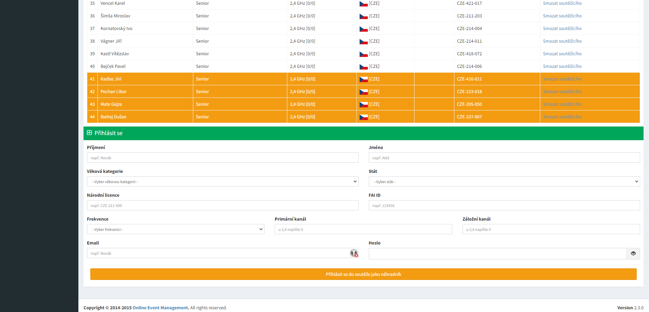This screenshot has height=312, width=649.
Task: Click the Czech flag in Vencel Karel row
Action: tap(363, 3)
